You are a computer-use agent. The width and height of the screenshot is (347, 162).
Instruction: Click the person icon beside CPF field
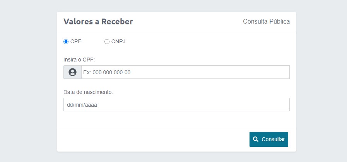[x=72, y=72]
